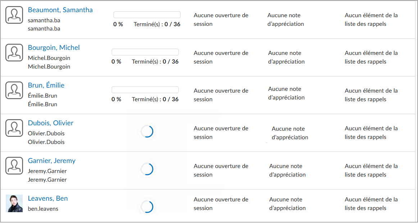Open the Garnier, Jeremy profile link
The image size is (418, 224).
[51, 161]
